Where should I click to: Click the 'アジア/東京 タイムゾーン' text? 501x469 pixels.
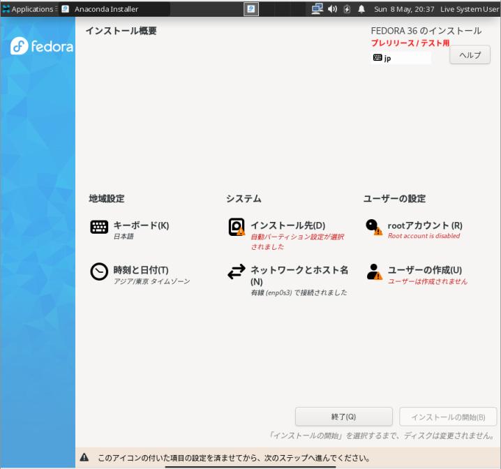click(152, 281)
